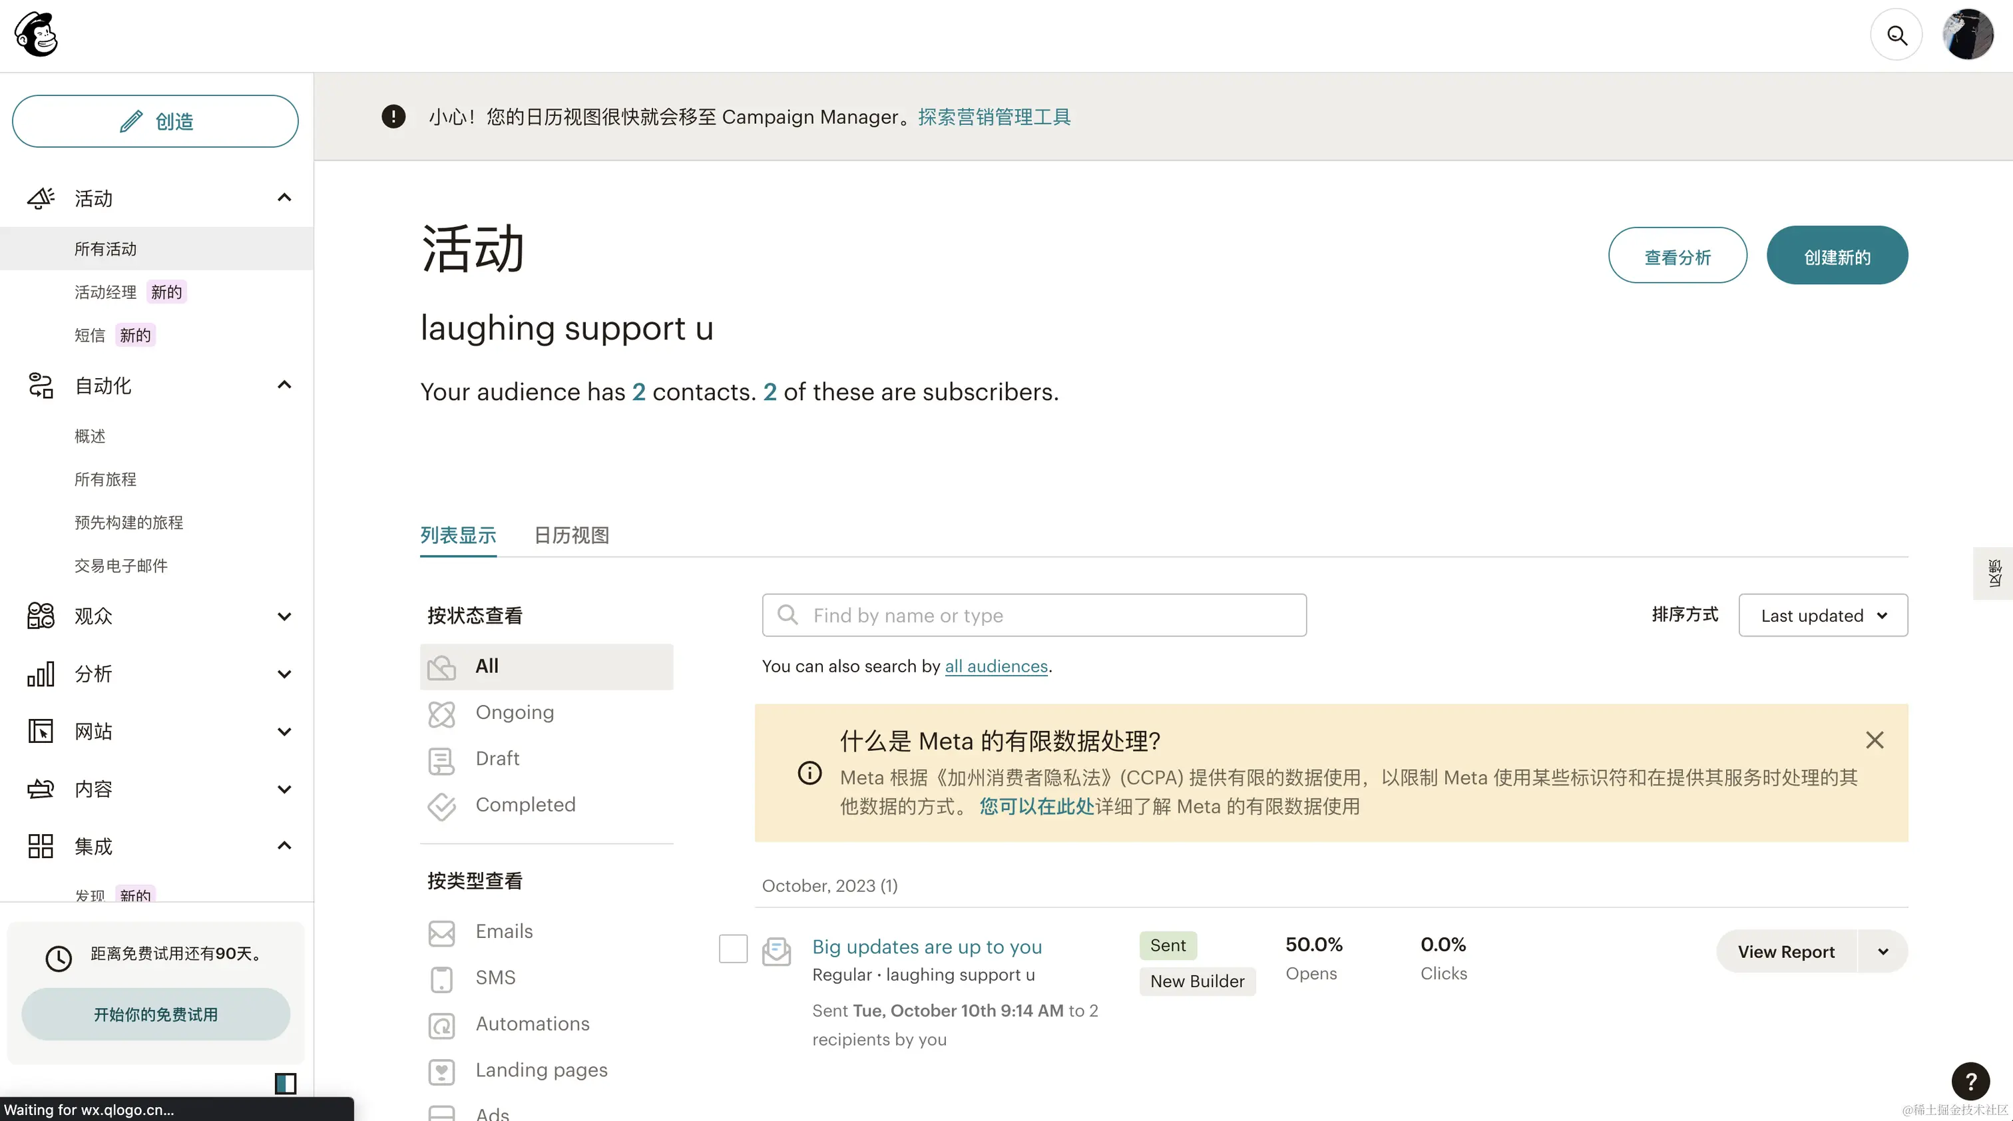Open the Last updated sort dropdown
The width and height of the screenshot is (2013, 1121).
coord(1823,616)
